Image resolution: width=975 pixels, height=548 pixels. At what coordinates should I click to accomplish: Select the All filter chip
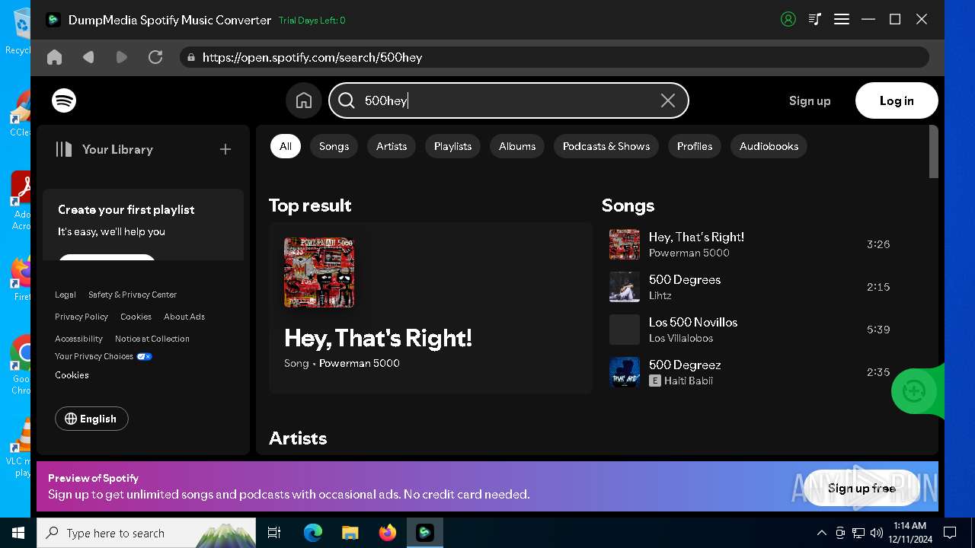[286, 146]
